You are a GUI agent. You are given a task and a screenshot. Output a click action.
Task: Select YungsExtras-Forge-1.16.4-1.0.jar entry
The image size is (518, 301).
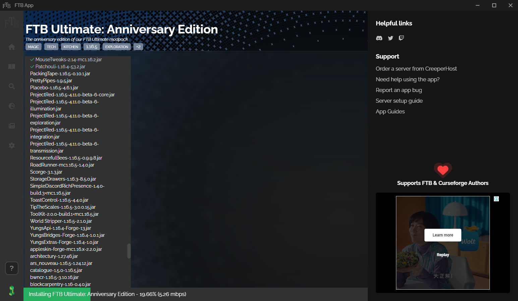pyautogui.click(x=64, y=242)
